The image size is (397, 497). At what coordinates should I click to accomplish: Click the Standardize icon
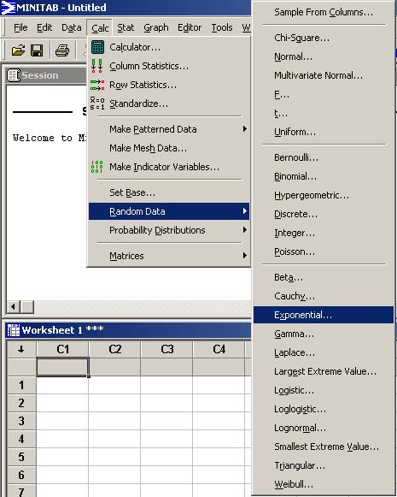coord(97,104)
